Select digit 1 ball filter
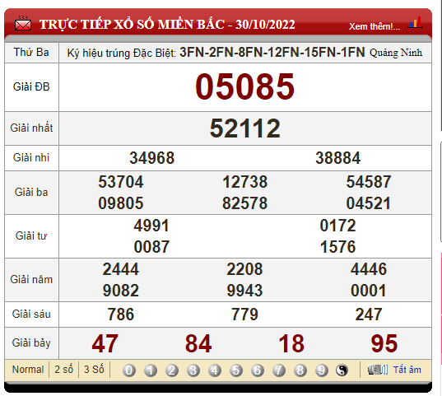This screenshot has height=396, width=442. tap(151, 370)
